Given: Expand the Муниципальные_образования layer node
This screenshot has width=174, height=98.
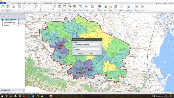Looking at the screenshot, I should coord(1,24).
